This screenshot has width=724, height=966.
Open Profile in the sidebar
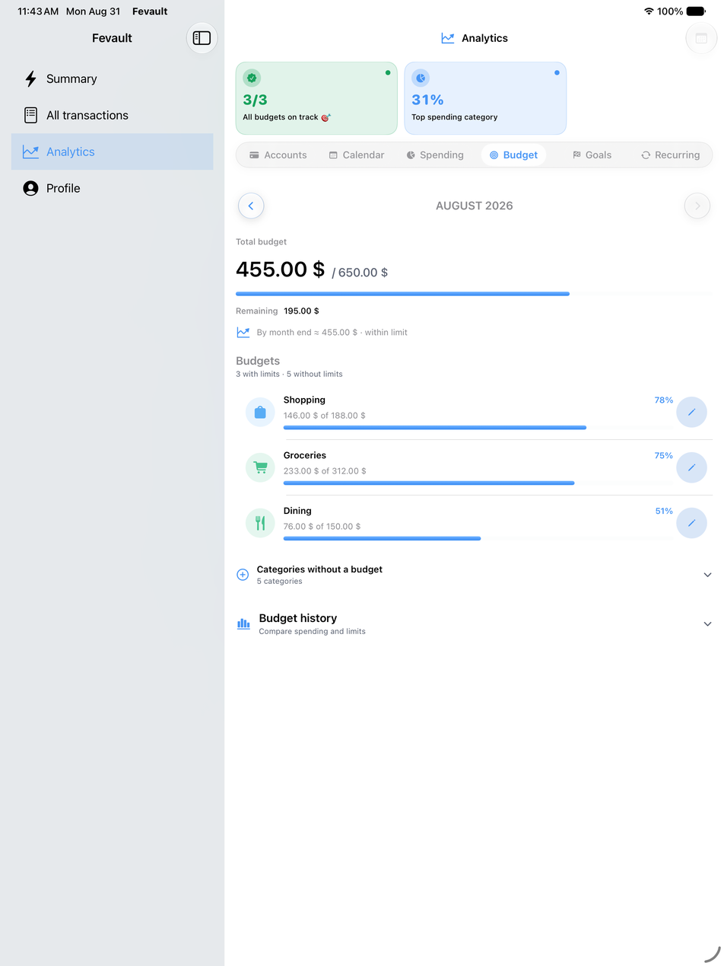click(112, 189)
